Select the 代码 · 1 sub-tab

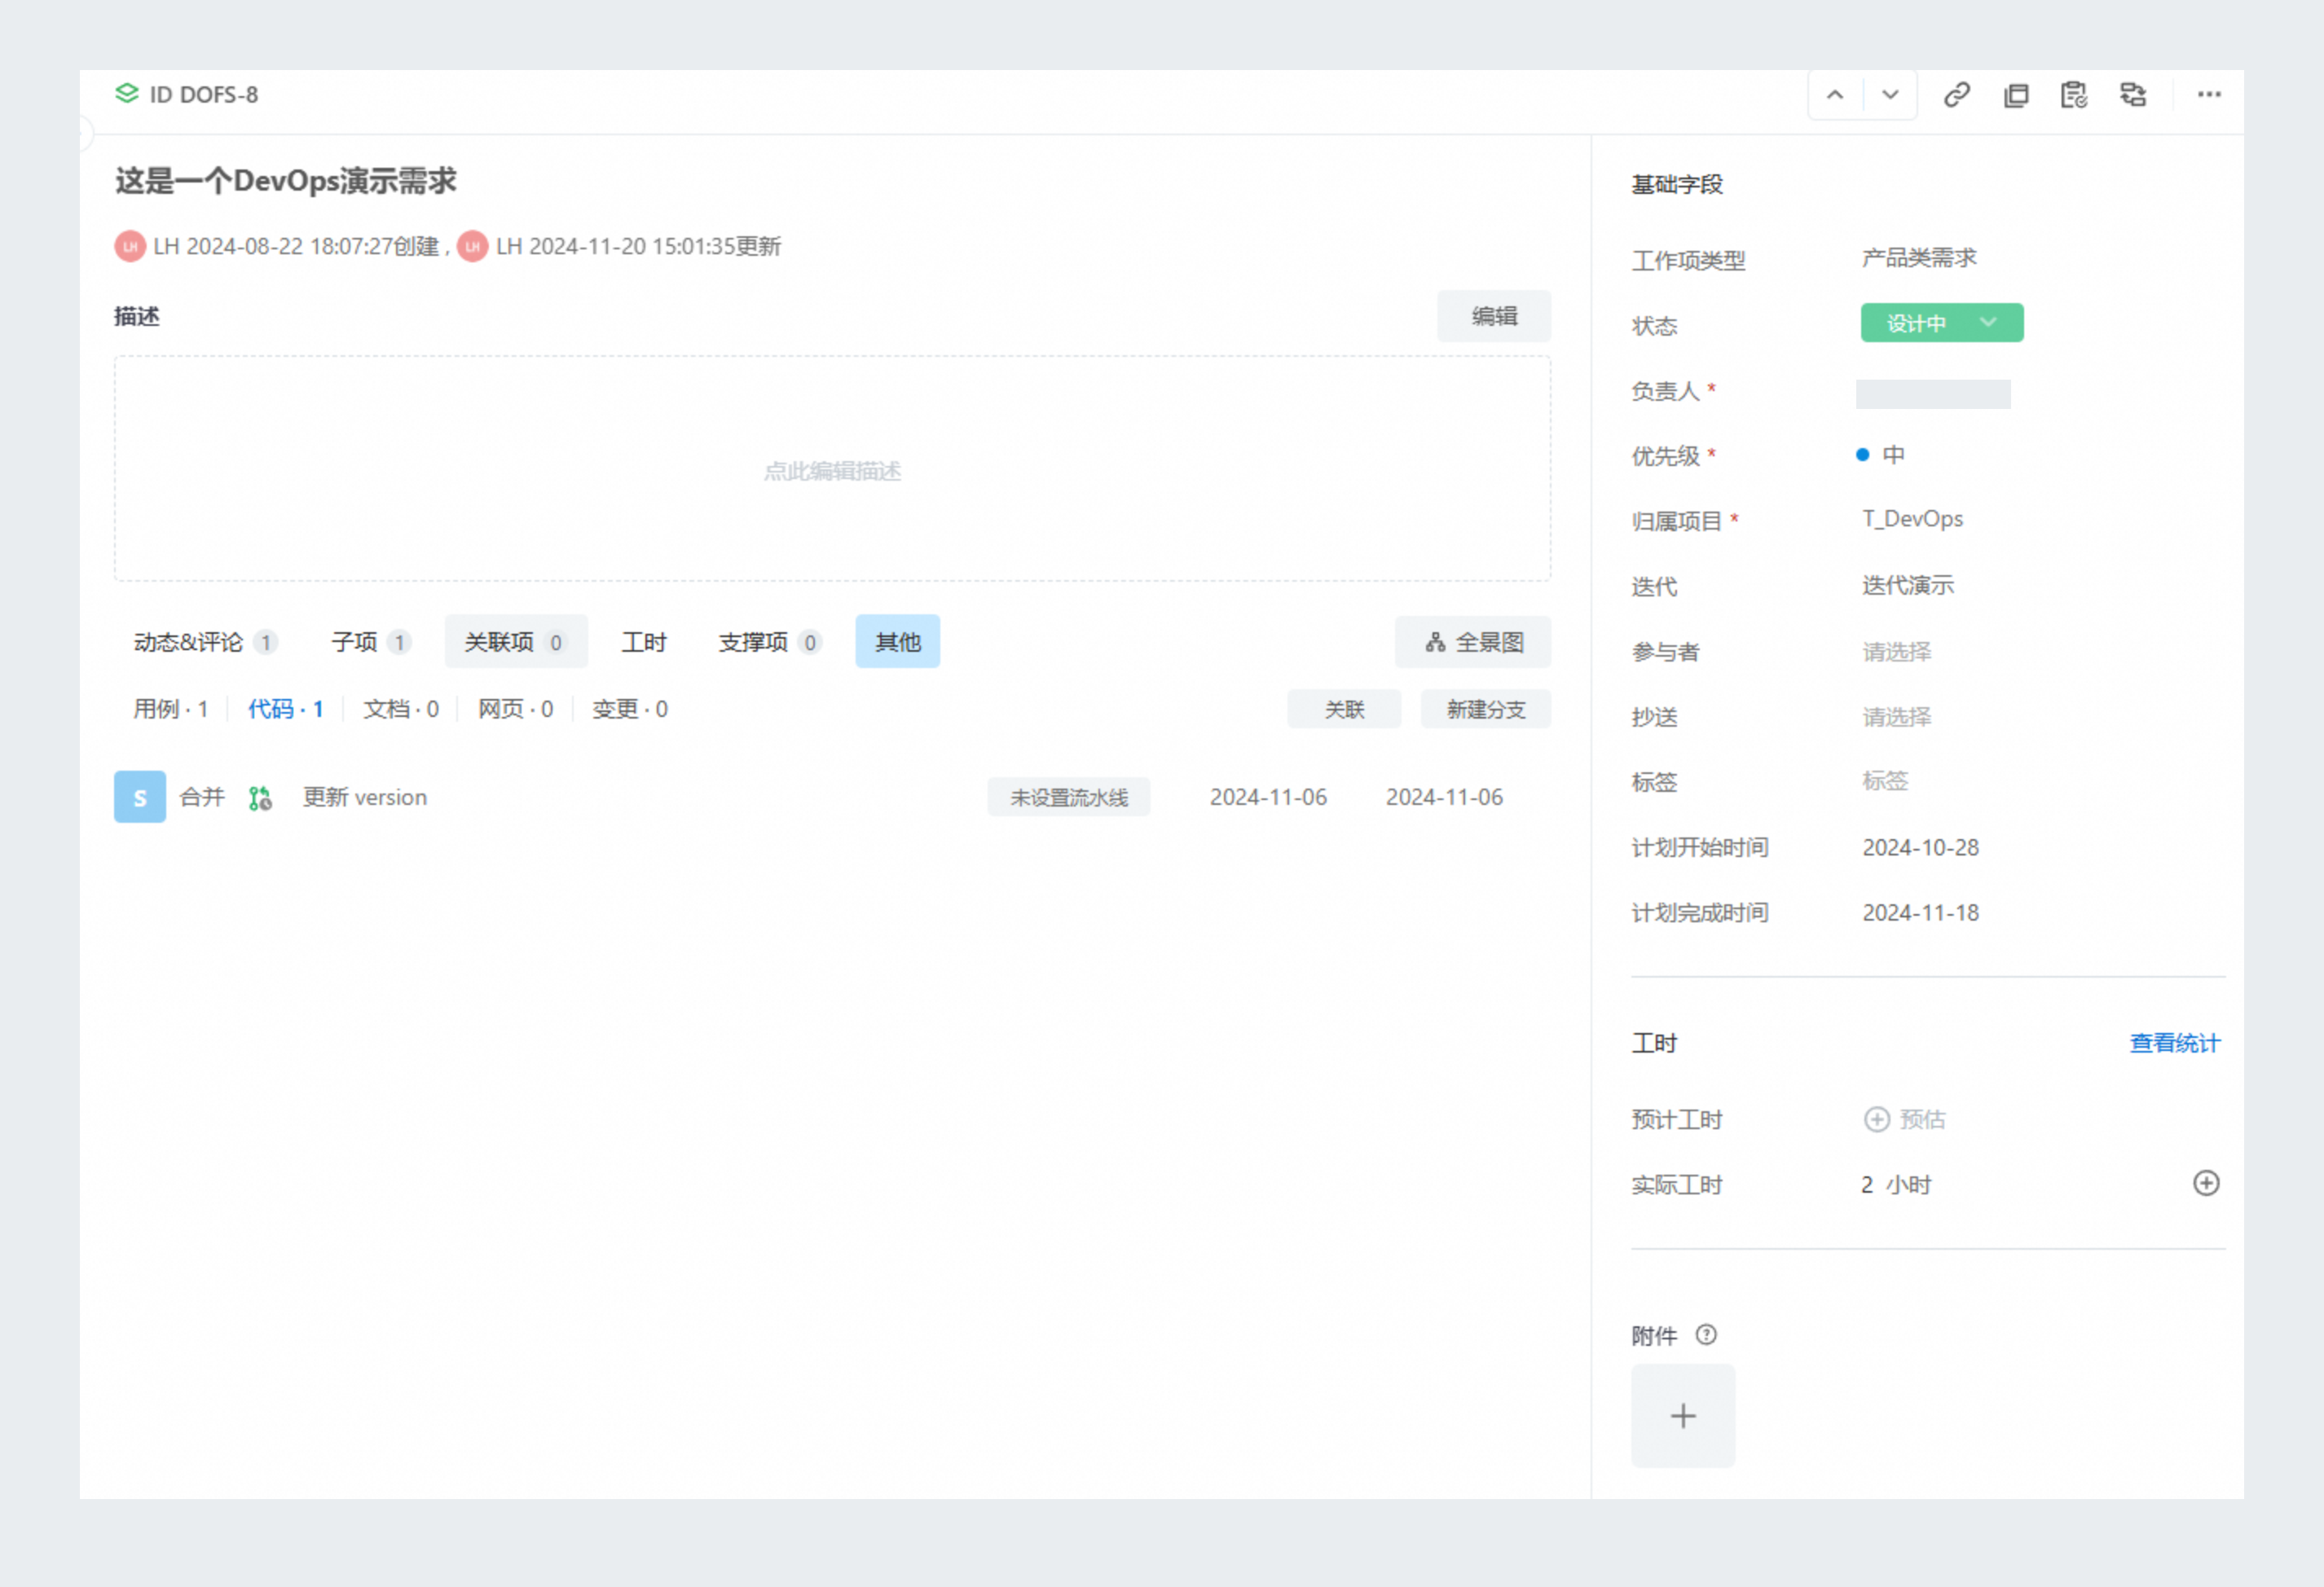[286, 709]
